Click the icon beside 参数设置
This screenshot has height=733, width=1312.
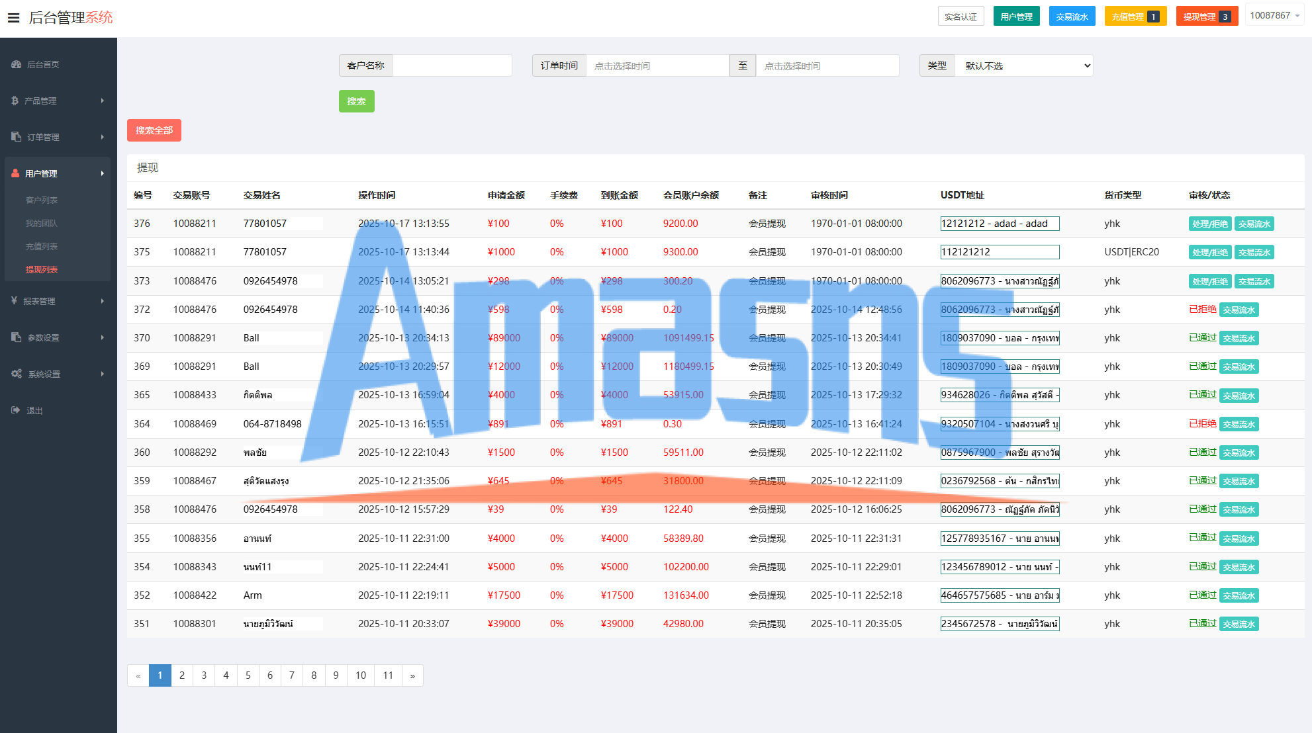point(16,337)
